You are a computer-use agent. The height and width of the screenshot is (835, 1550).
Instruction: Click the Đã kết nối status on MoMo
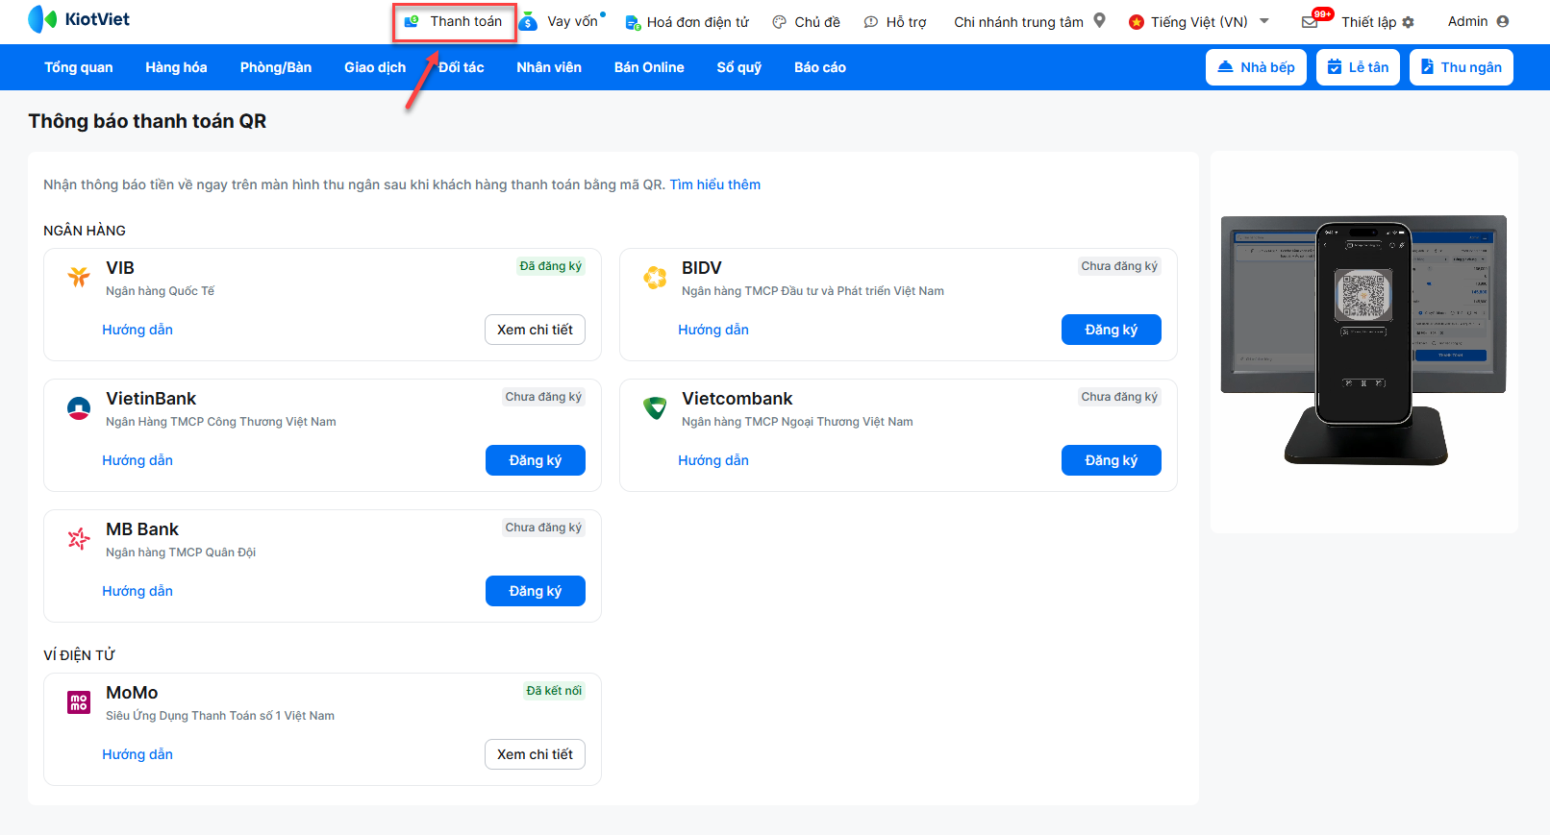[554, 691]
